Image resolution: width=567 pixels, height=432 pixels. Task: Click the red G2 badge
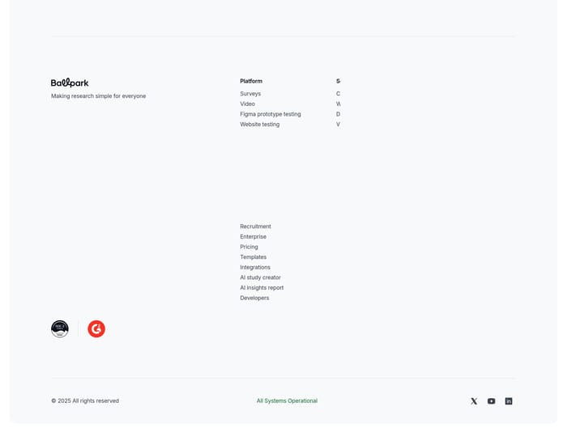(96, 329)
